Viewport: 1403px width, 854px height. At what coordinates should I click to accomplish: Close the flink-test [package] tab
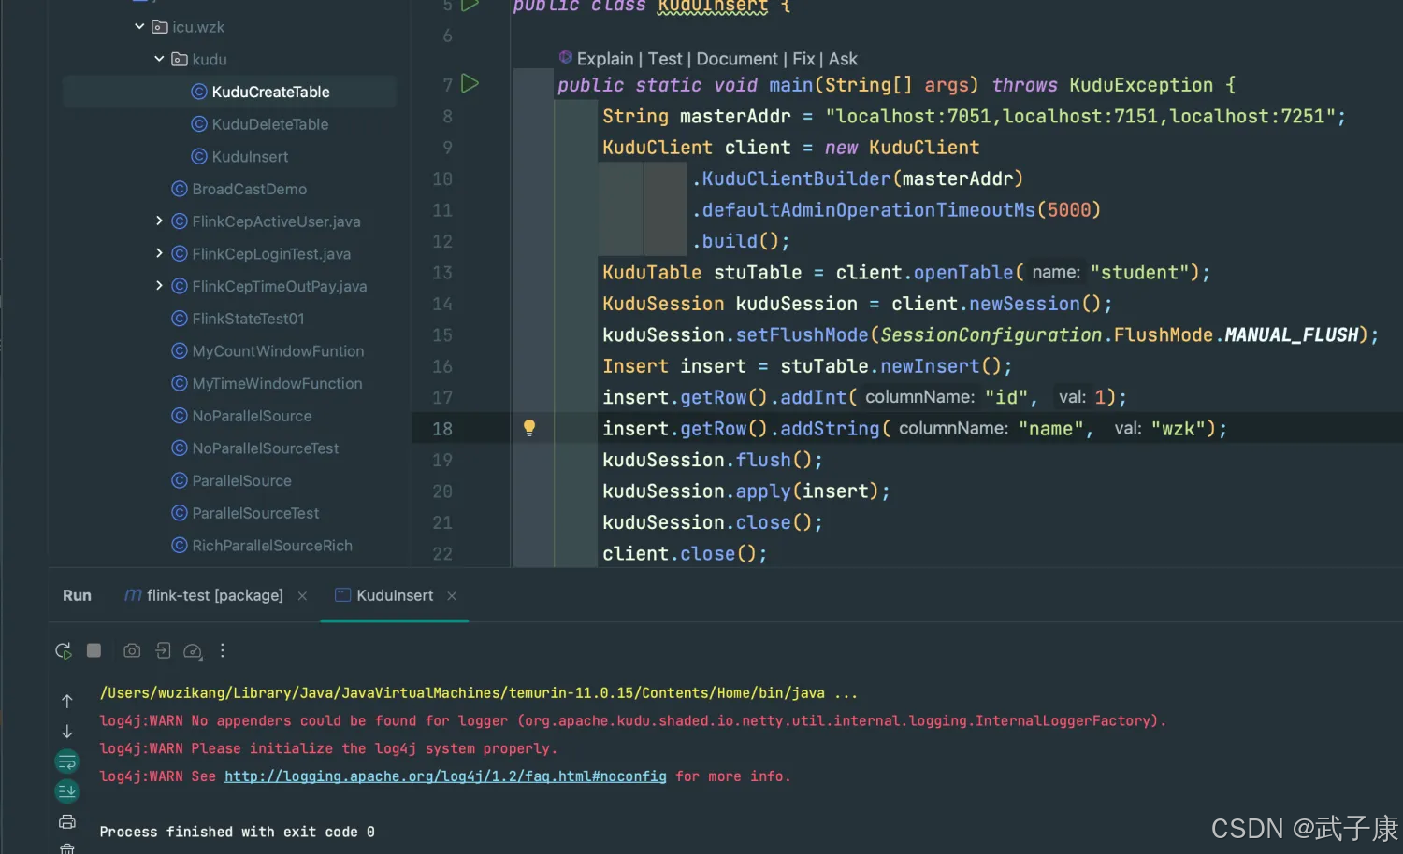point(302,596)
